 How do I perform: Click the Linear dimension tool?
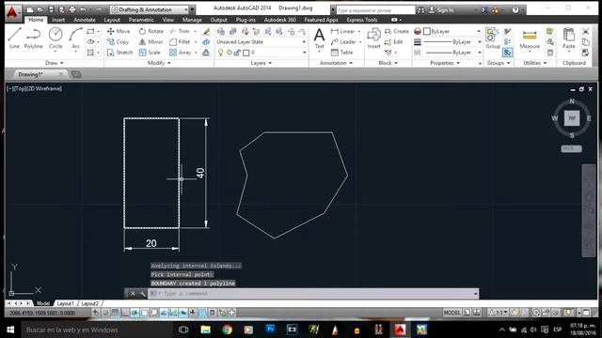[342, 31]
